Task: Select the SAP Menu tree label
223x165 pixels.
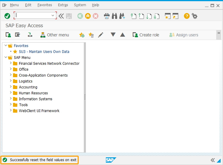Action: point(22,58)
